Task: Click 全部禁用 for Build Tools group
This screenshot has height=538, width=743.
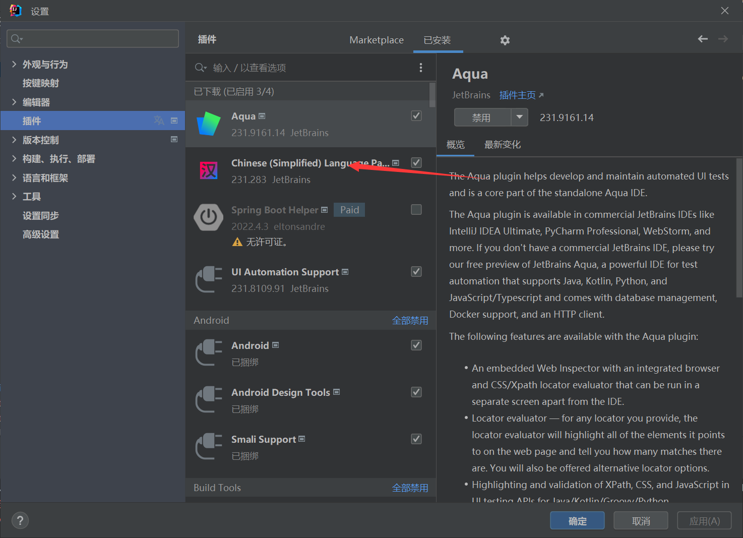Action: [x=410, y=488]
